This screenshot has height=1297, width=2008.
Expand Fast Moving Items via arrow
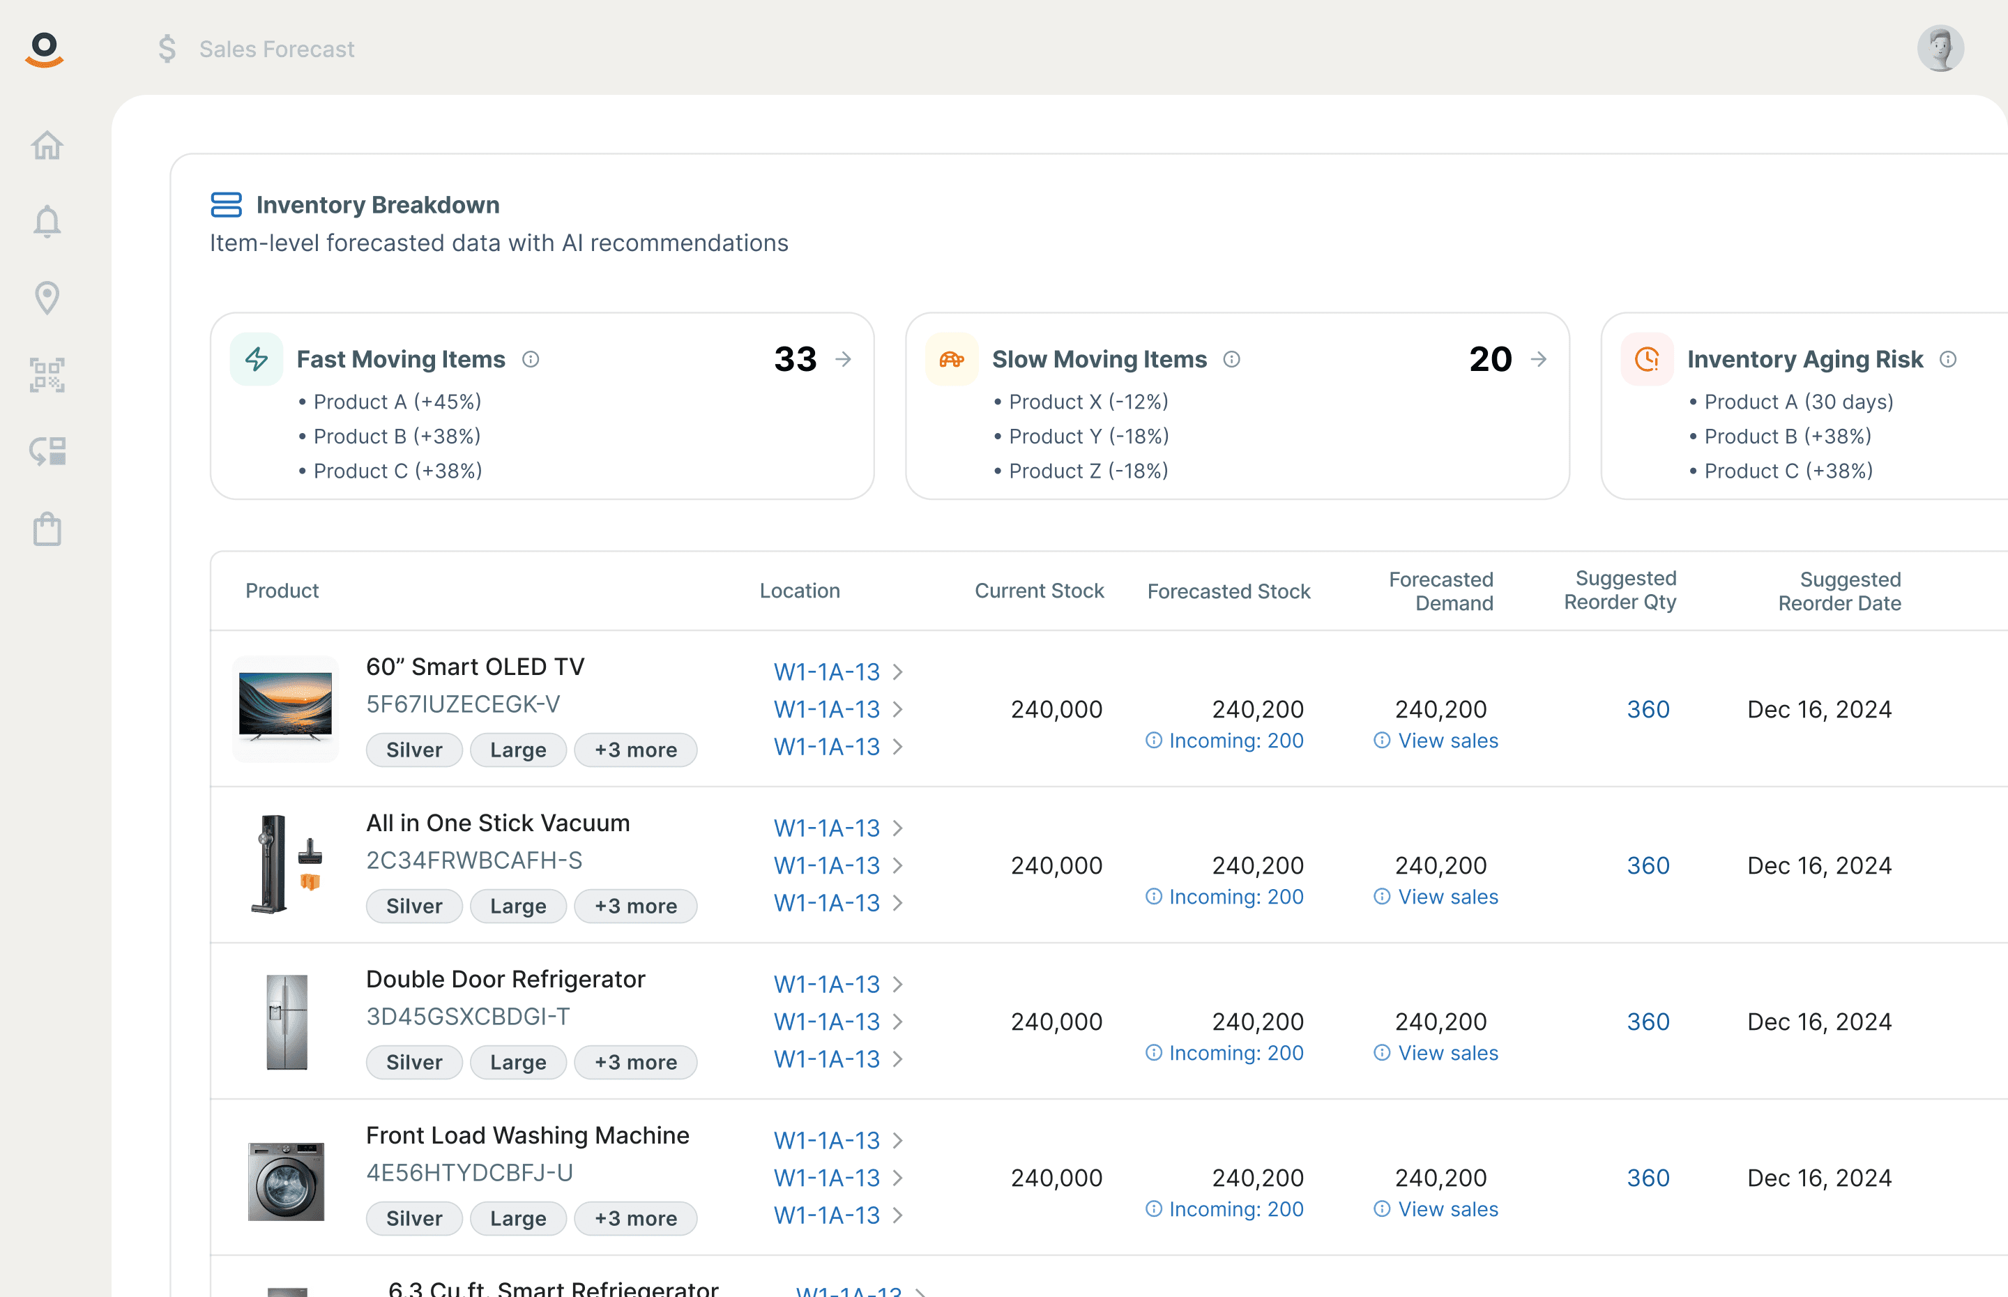(844, 360)
